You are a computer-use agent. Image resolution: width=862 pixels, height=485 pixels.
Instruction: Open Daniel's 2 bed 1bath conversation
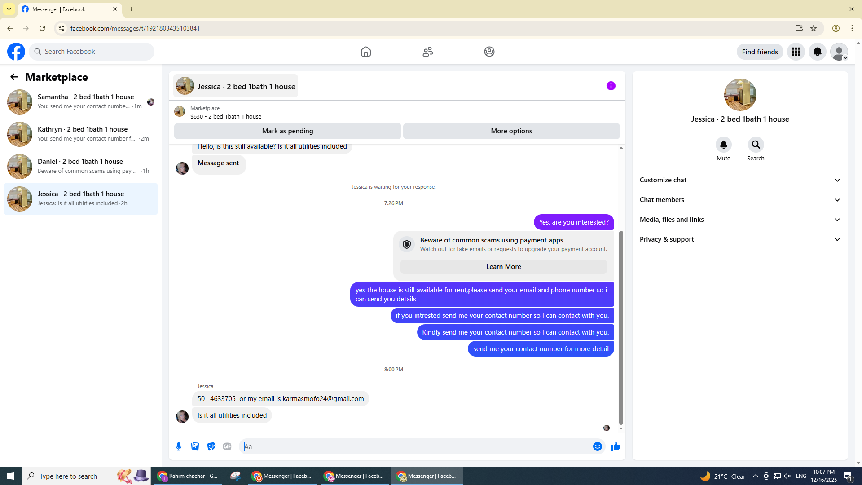pos(81,167)
